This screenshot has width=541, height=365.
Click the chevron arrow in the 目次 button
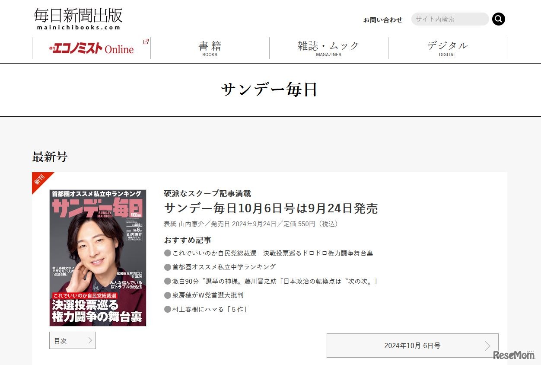[90, 340]
